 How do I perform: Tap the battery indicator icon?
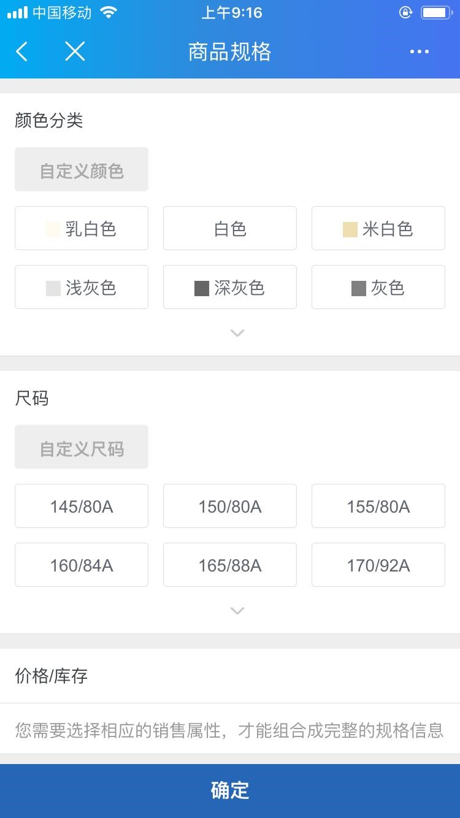[436, 12]
